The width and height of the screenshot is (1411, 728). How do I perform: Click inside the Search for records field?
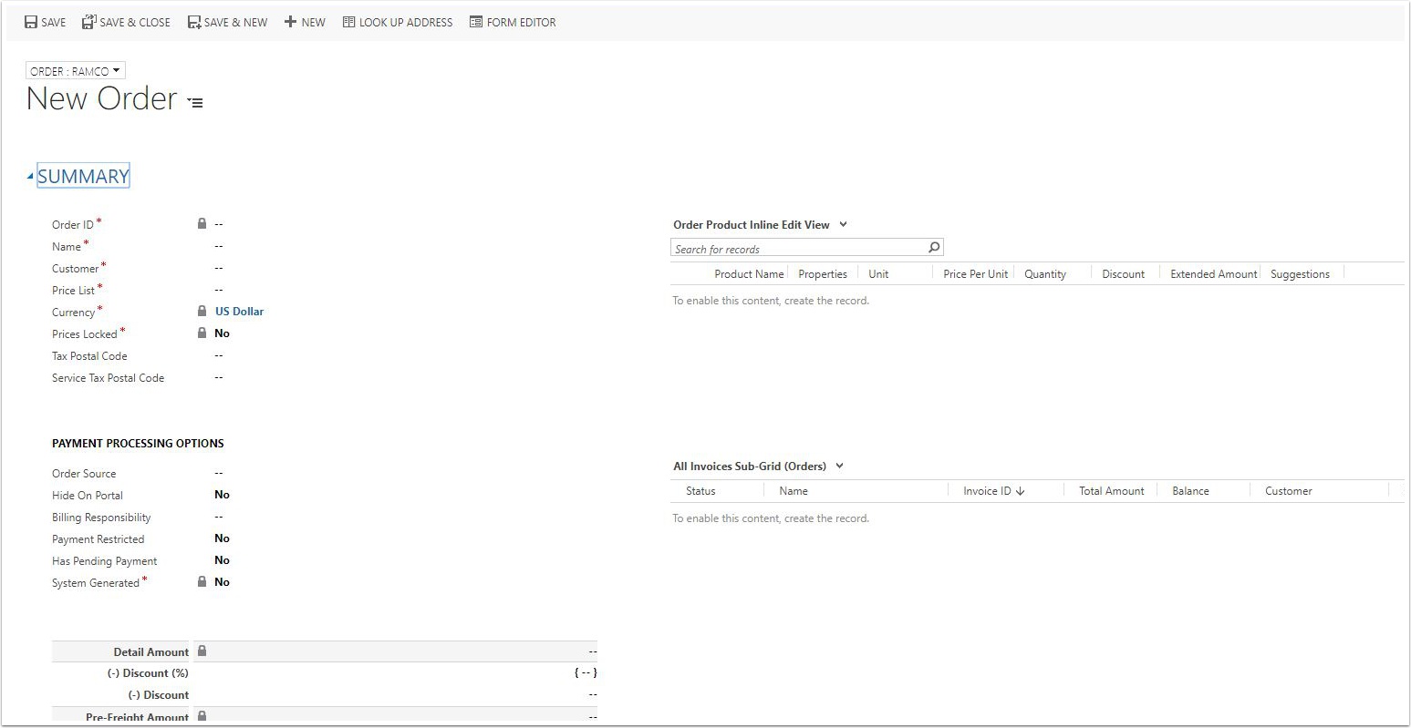[x=794, y=247]
